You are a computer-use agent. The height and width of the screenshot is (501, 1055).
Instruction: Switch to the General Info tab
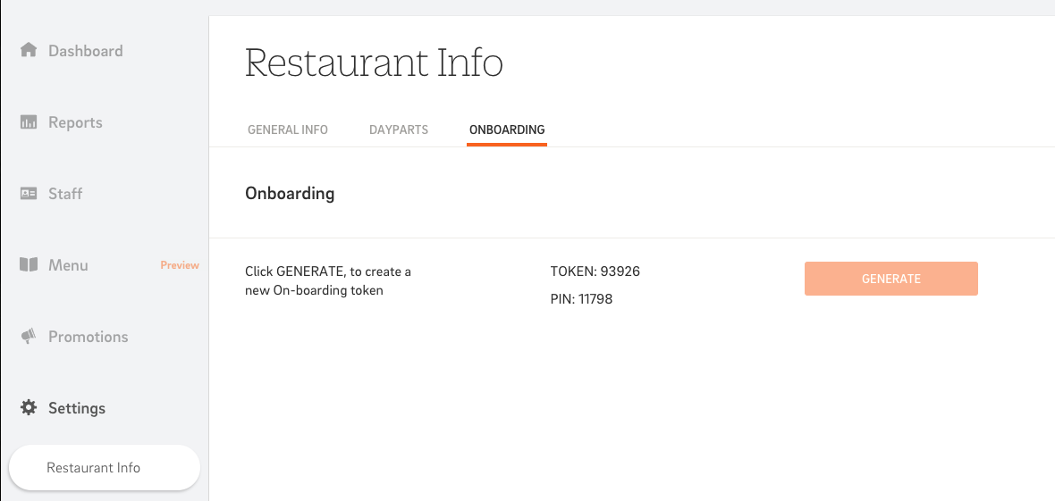[288, 129]
